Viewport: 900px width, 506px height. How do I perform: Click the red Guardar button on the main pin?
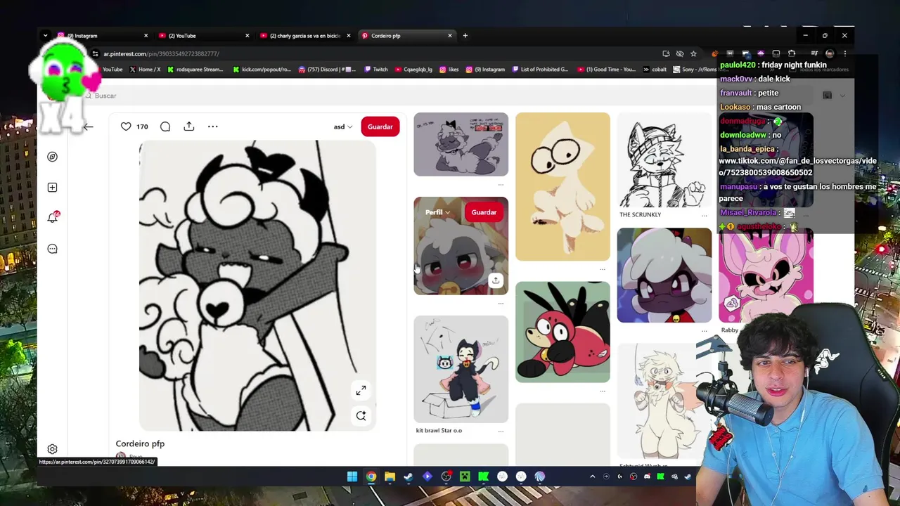coord(380,126)
